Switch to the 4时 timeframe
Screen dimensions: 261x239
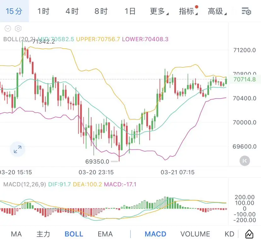coord(72,11)
